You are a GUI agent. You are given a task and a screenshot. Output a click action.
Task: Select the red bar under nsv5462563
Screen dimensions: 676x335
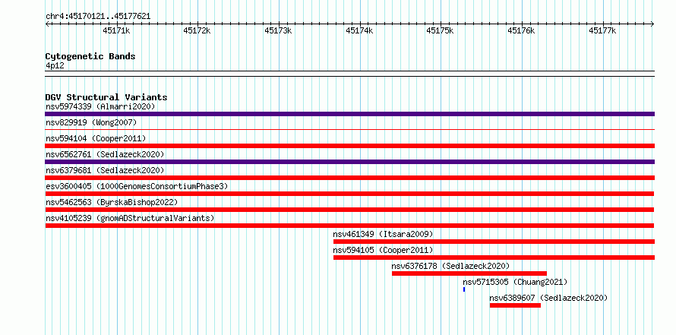[x=349, y=210]
